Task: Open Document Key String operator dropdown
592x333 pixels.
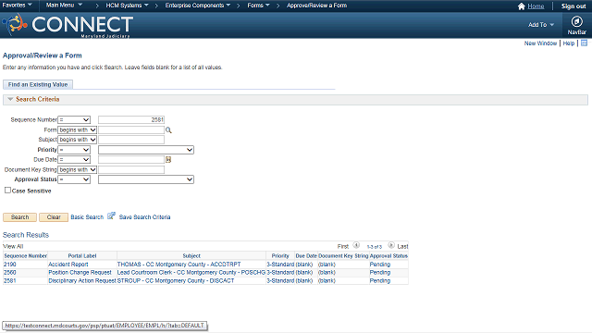Action: [x=78, y=170]
